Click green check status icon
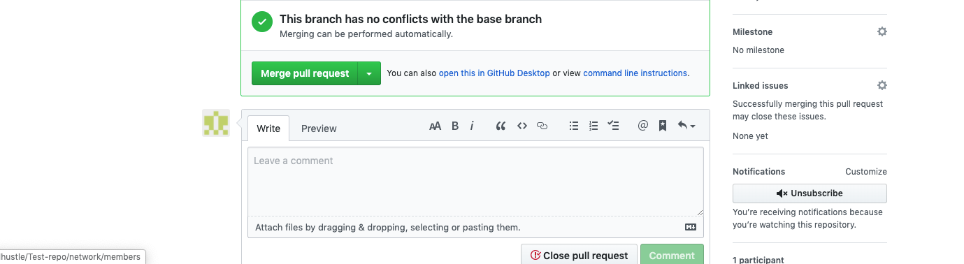The height and width of the screenshot is (264, 964). tap(262, 22)
